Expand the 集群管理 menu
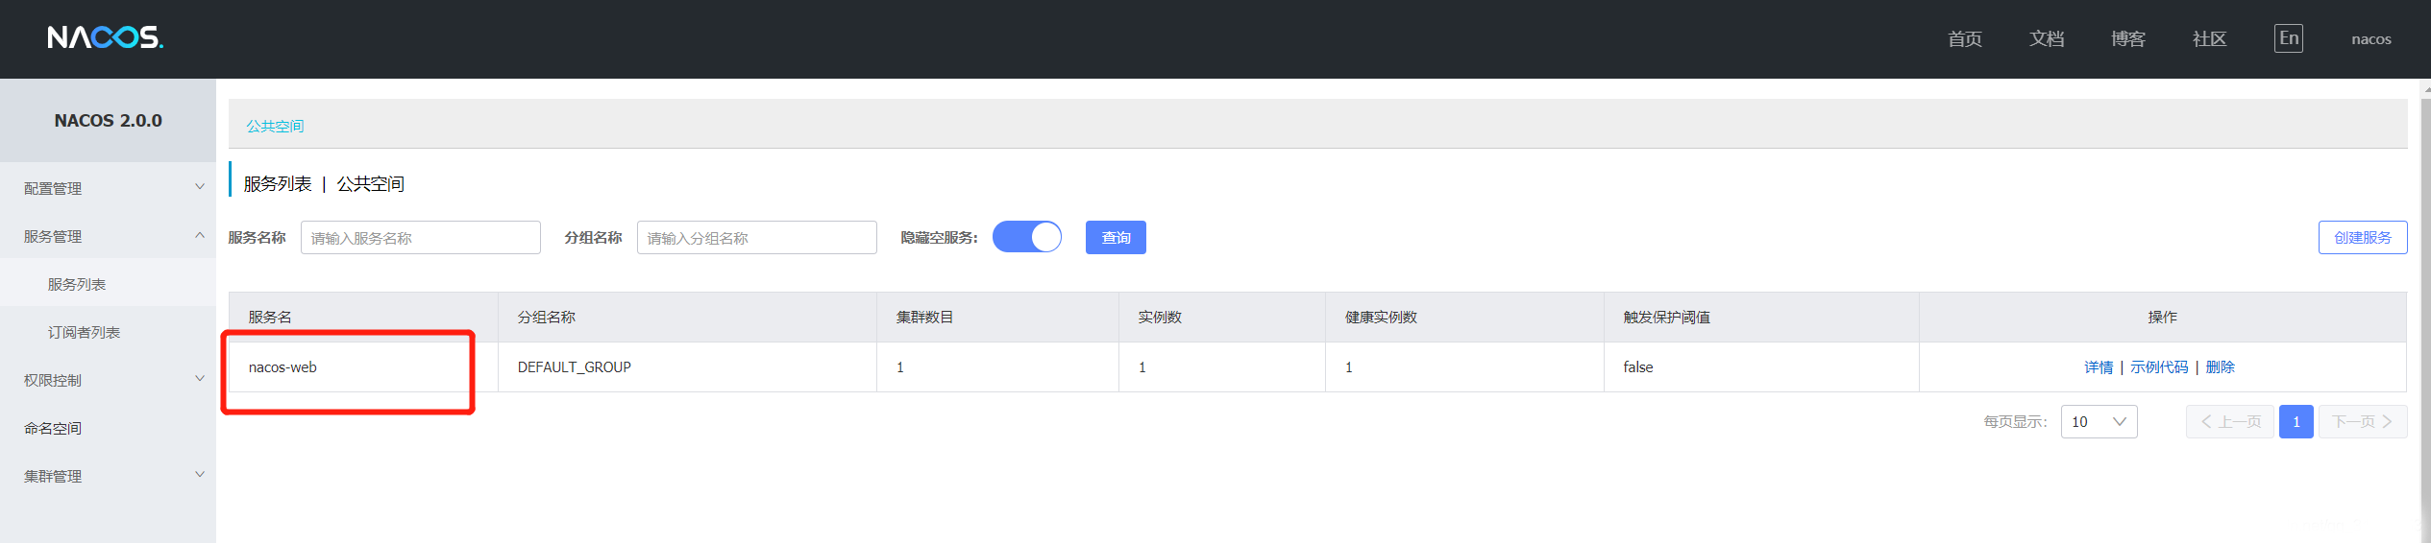 coord(108,476)
